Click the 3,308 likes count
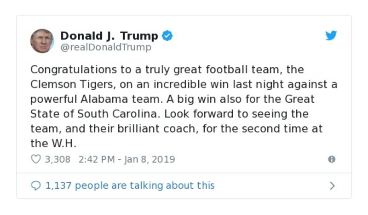368x215 pixels. 57,159
